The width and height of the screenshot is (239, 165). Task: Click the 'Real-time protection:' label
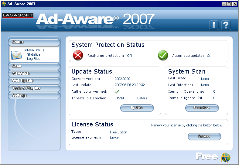pos(106,56)
